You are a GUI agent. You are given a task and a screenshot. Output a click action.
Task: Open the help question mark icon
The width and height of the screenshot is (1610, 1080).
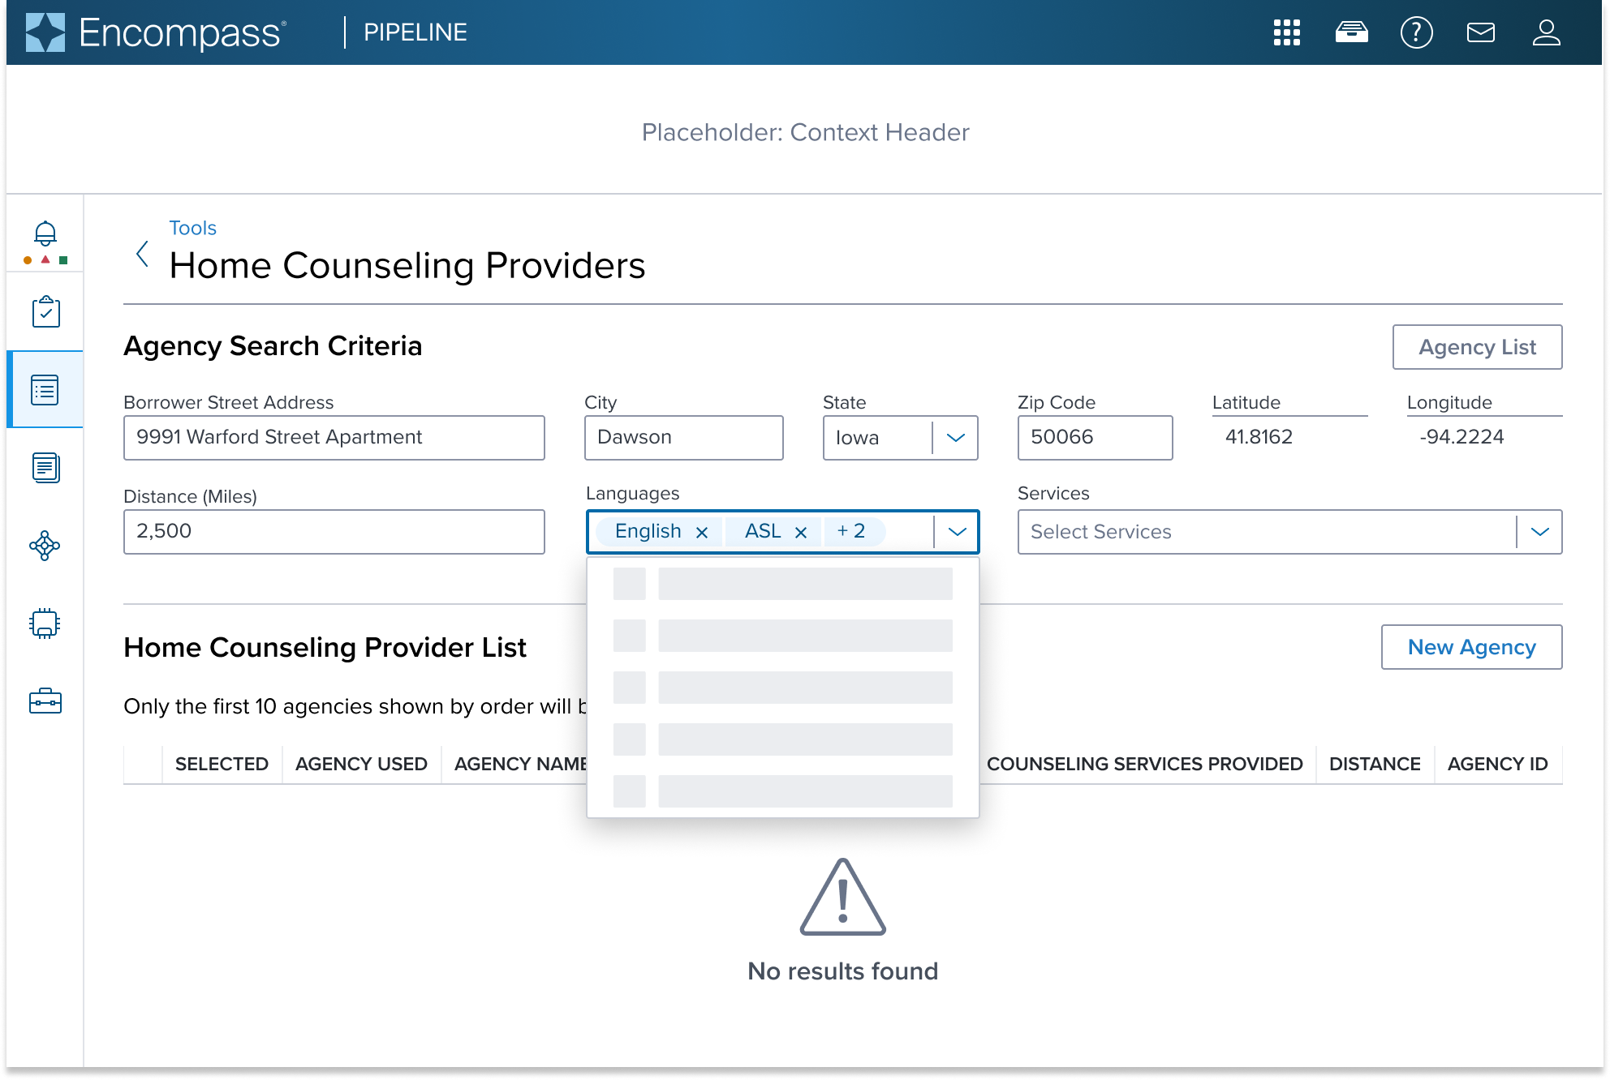click(x=1416, y=32)
